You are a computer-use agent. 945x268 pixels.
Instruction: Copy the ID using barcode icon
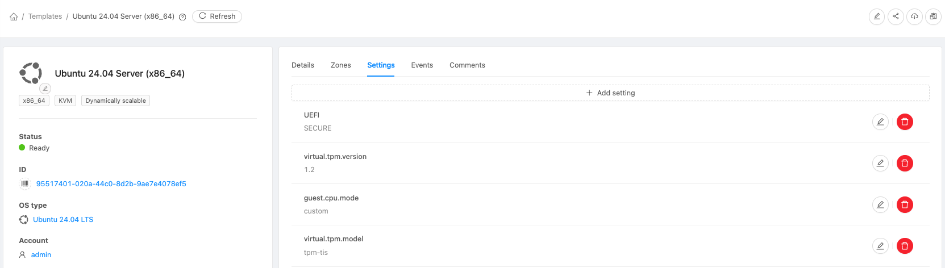(24, 183)
